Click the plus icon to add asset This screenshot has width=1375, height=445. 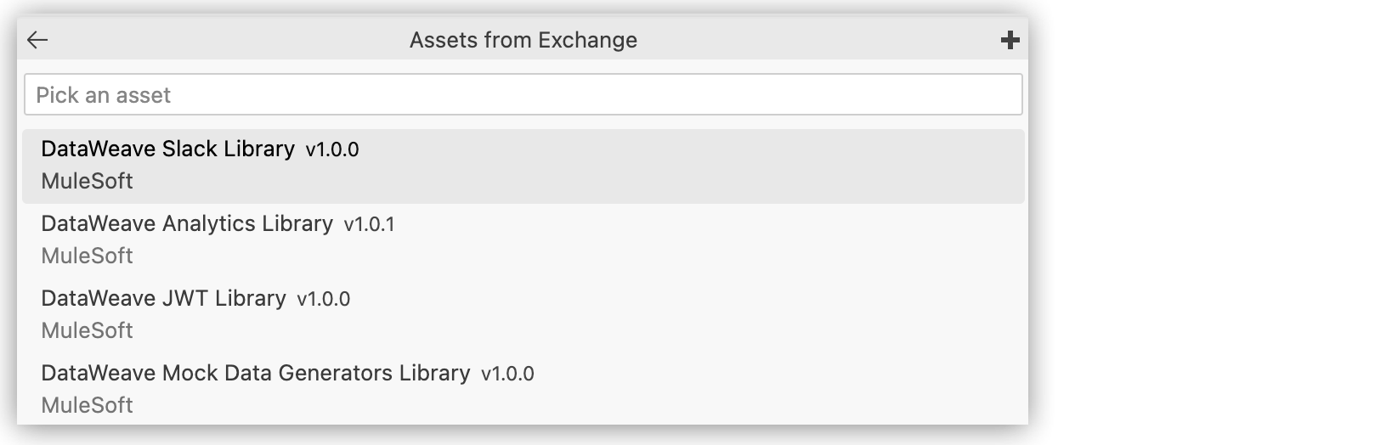point(1010,40)
